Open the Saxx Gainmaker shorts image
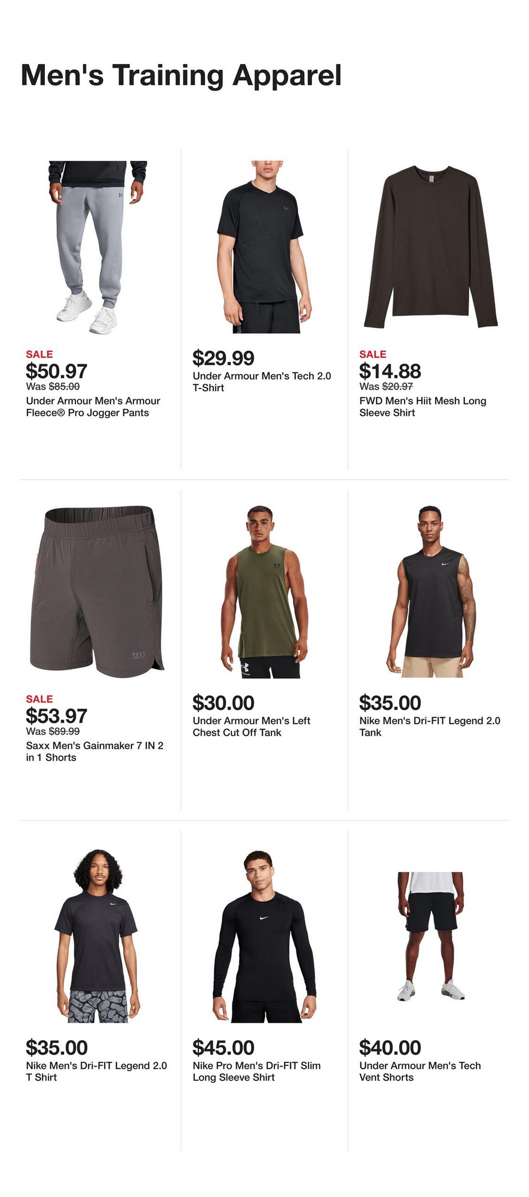The image size is (529, 1197). pyautogui.click(x=97, y=592)
